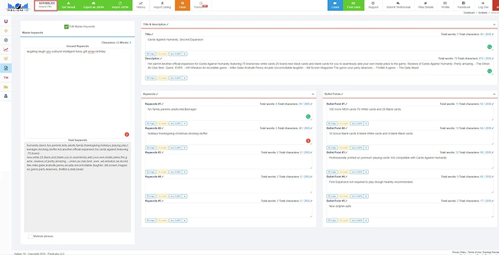Click the blue Learn button
This screenshot has width=499, height=255.
coord(335,5)
